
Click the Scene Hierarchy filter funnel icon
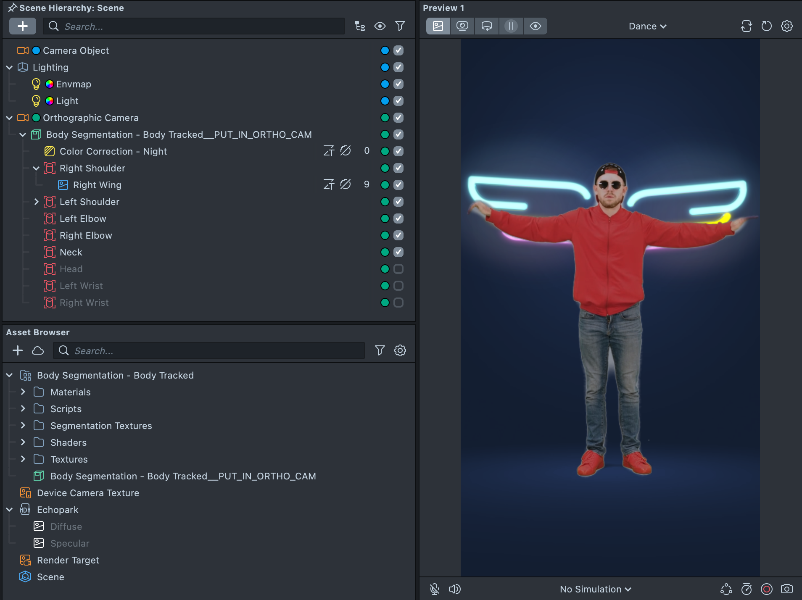click(x=400, y=26)
